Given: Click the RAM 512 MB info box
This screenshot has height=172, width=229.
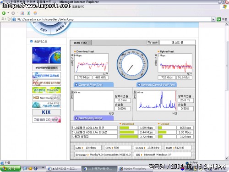Looking at the screenshot, I should (178, 148).
